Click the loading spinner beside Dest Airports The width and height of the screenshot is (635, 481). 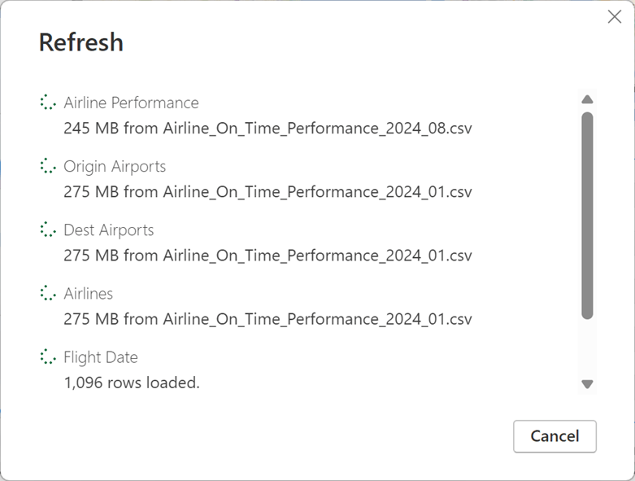[48, 230]
